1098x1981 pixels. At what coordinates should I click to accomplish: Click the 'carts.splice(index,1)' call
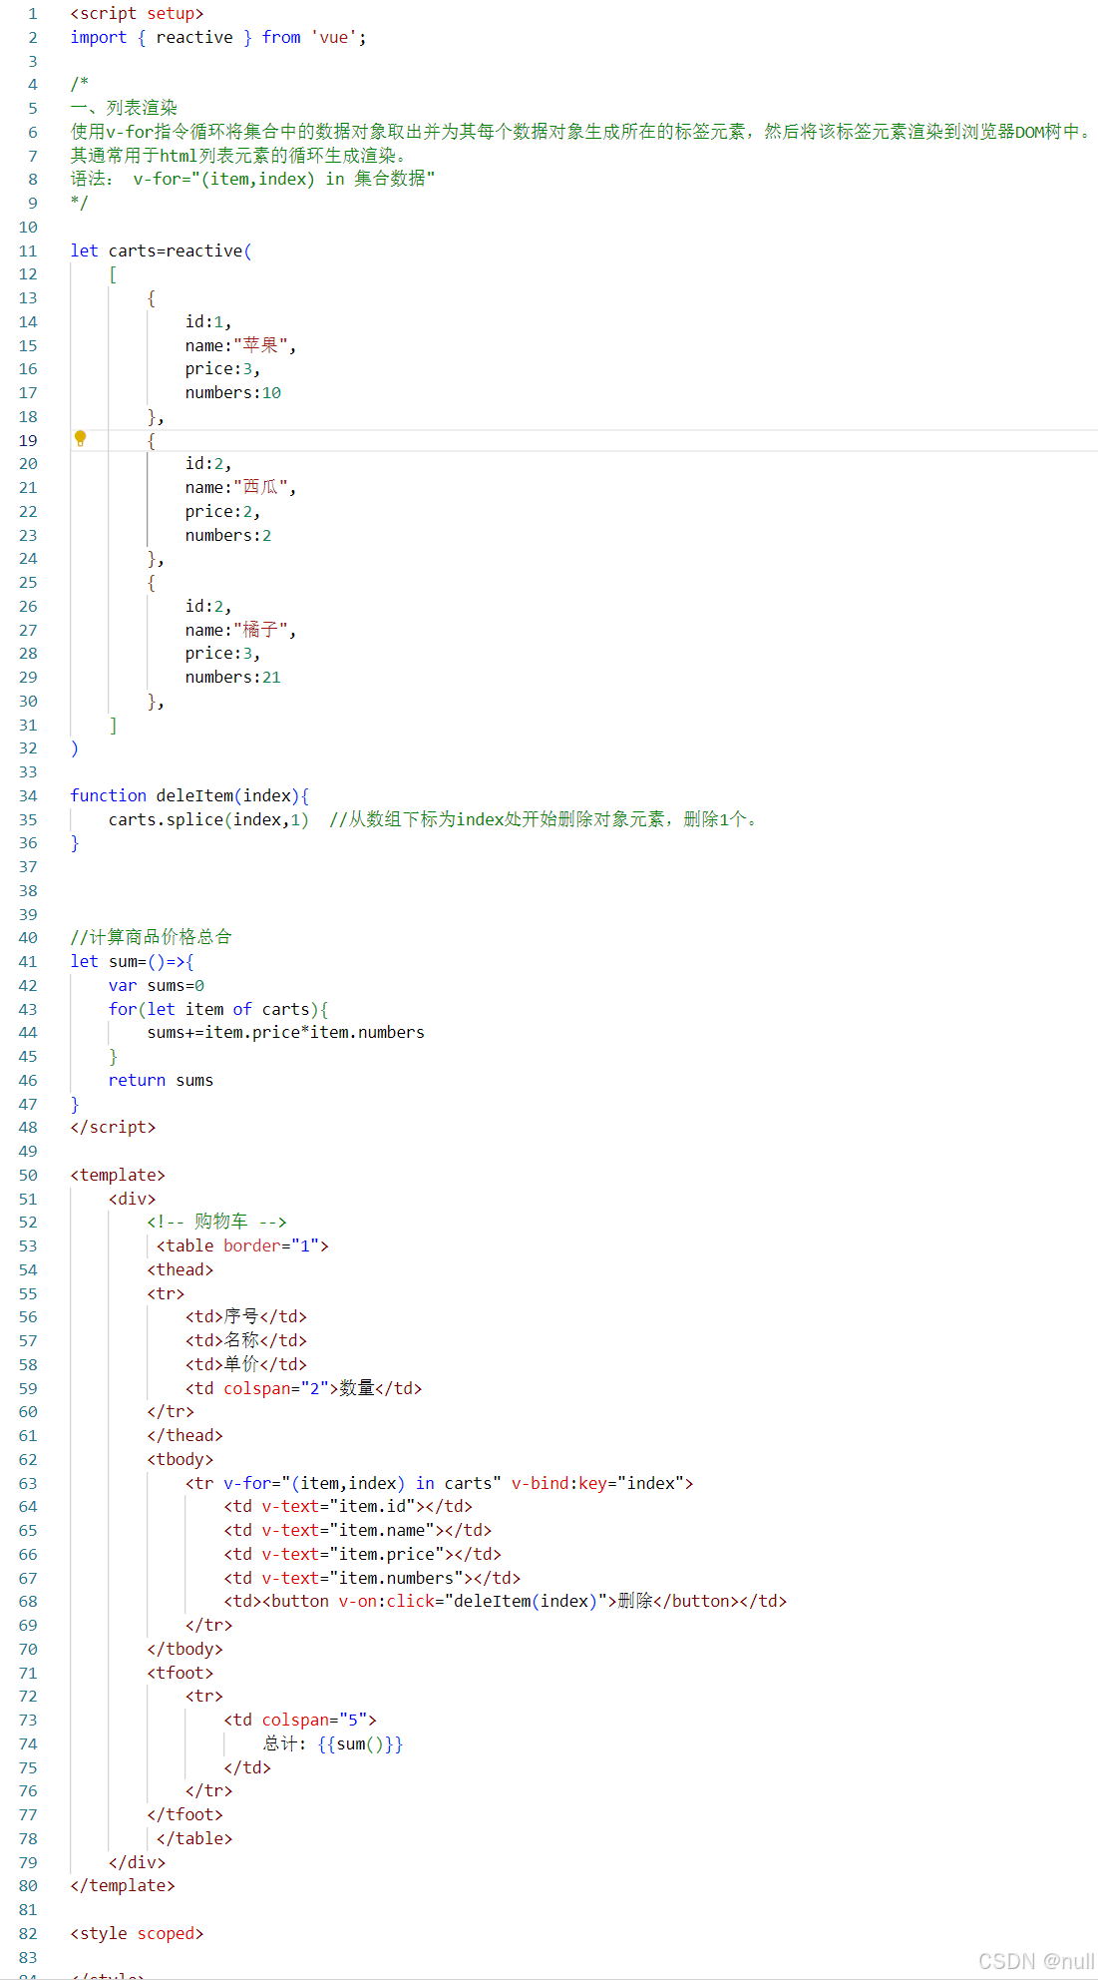(x=208, y=819)
